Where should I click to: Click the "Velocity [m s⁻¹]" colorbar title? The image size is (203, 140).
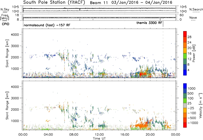200,106
